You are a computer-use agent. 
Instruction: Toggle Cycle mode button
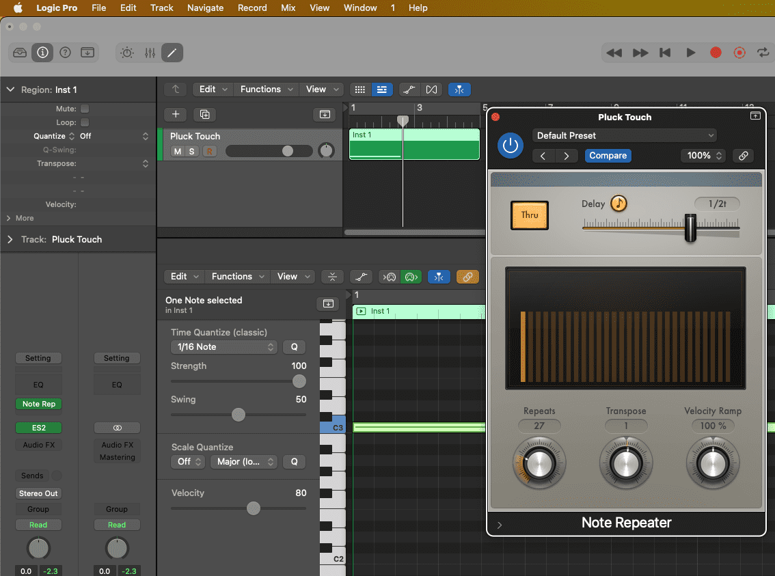(763, 53)
